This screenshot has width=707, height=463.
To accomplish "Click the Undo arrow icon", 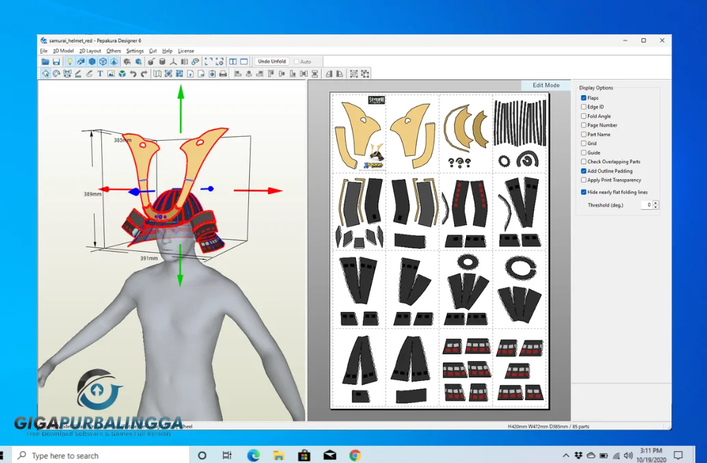I will tap(133, 73).
